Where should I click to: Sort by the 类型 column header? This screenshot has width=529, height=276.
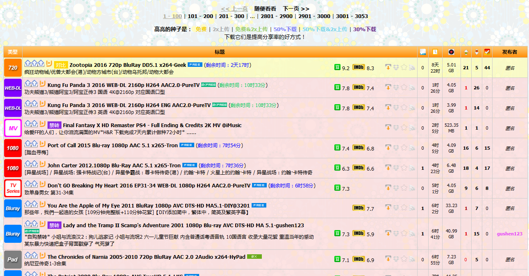click(13, 52)
